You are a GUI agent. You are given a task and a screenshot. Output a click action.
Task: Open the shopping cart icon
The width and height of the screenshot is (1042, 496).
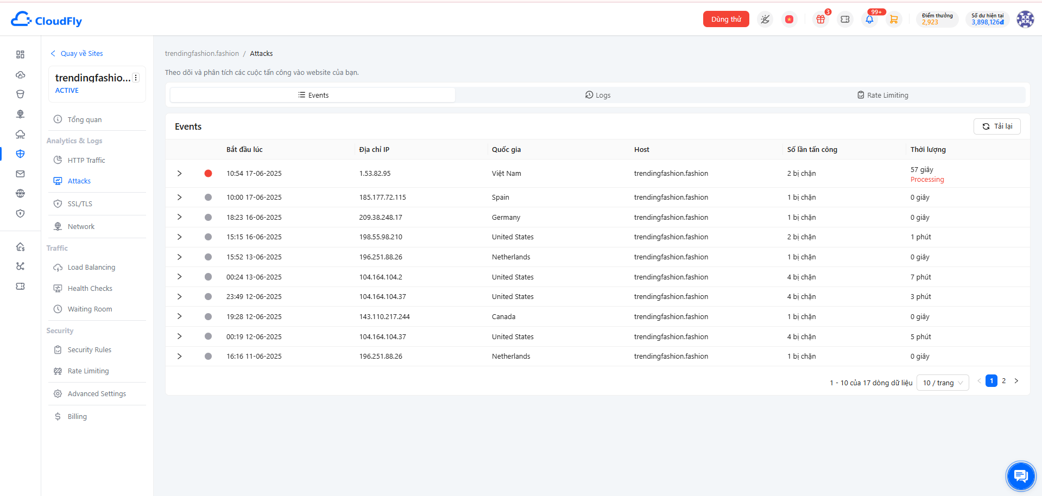click(894, 20)
